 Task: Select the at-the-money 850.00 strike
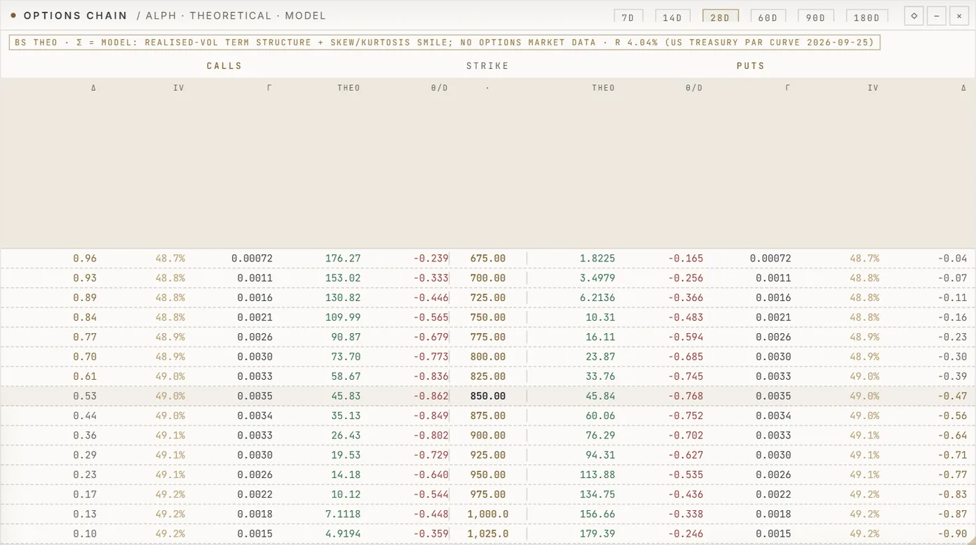487,396
